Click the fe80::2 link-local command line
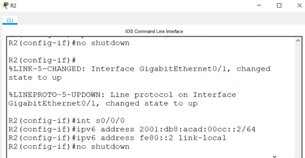 coord(117,138)
